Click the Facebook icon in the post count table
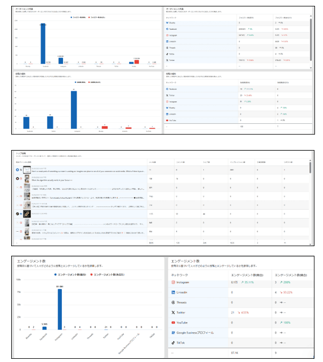323x362 pixels. pyautogui.click(x=168, y=89)
